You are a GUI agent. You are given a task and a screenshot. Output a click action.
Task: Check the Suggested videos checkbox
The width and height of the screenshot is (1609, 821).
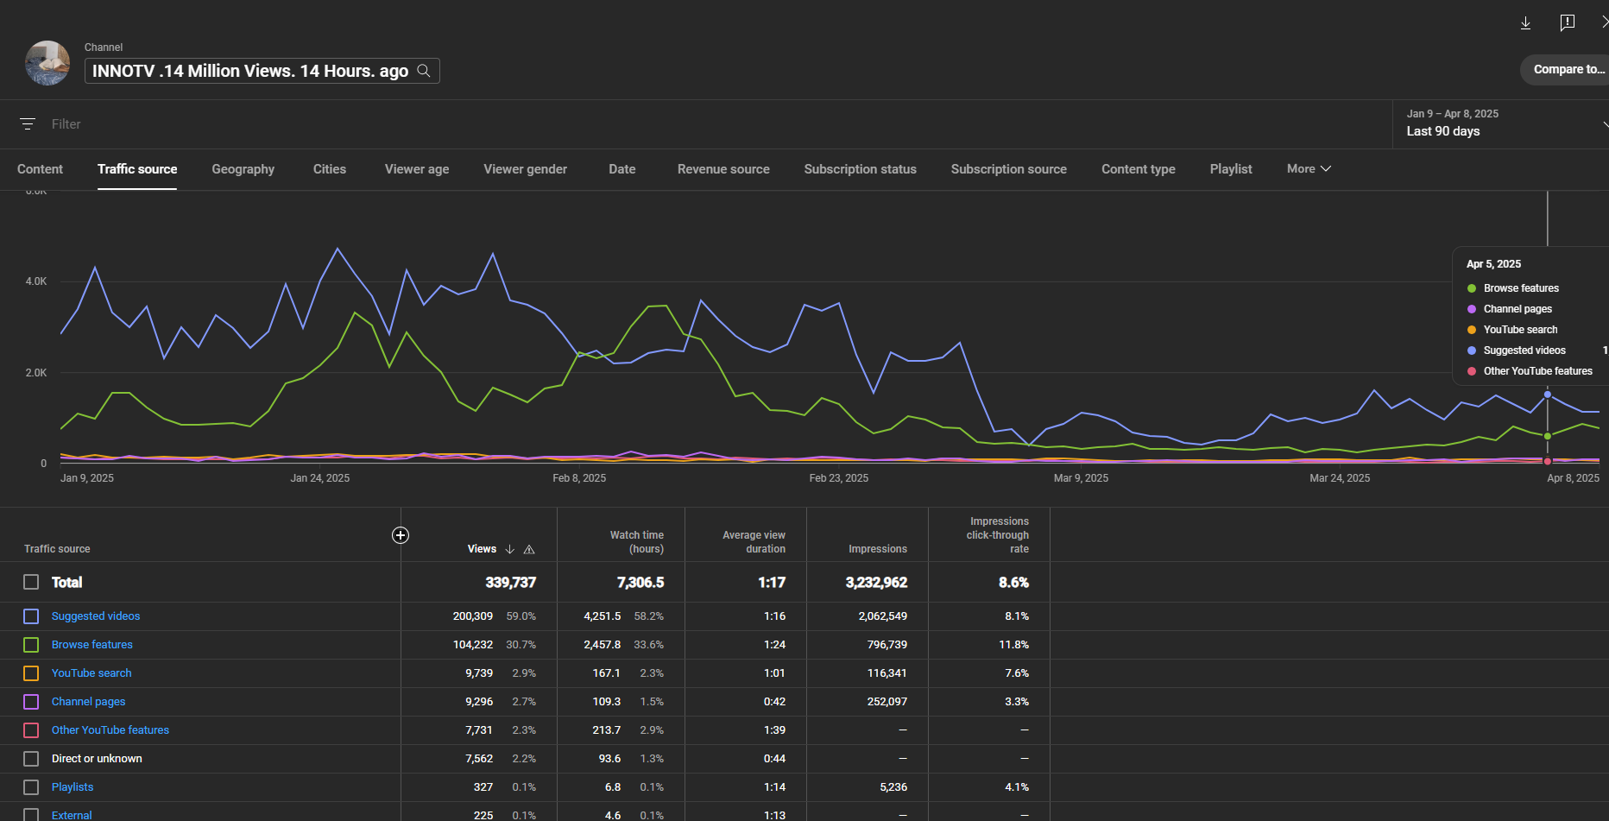click(31, 616)
